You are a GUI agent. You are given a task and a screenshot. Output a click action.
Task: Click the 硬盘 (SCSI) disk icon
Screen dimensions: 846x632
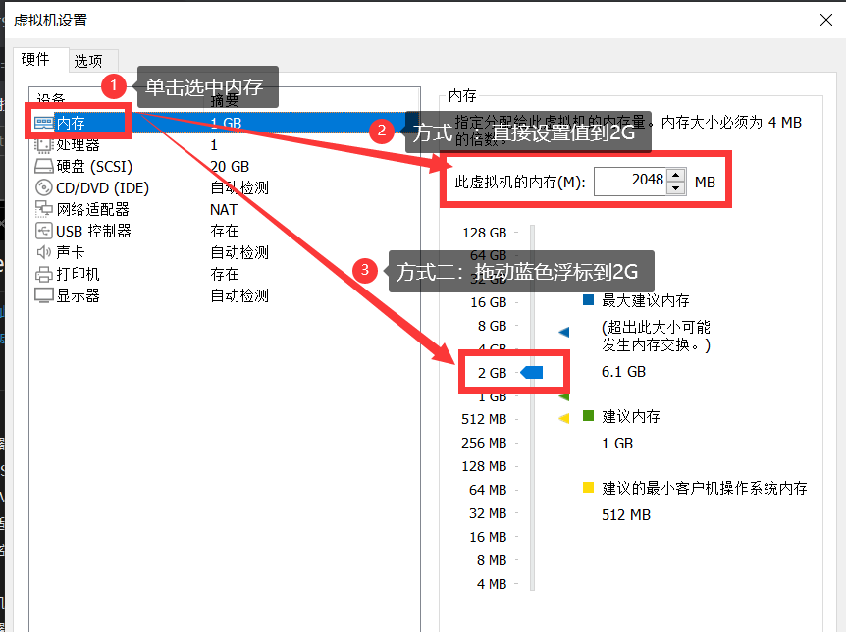tap(44, 166)
